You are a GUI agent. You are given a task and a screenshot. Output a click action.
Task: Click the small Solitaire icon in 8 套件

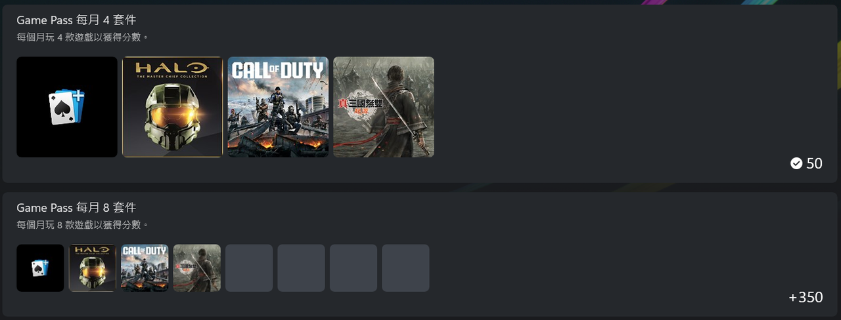40,268
